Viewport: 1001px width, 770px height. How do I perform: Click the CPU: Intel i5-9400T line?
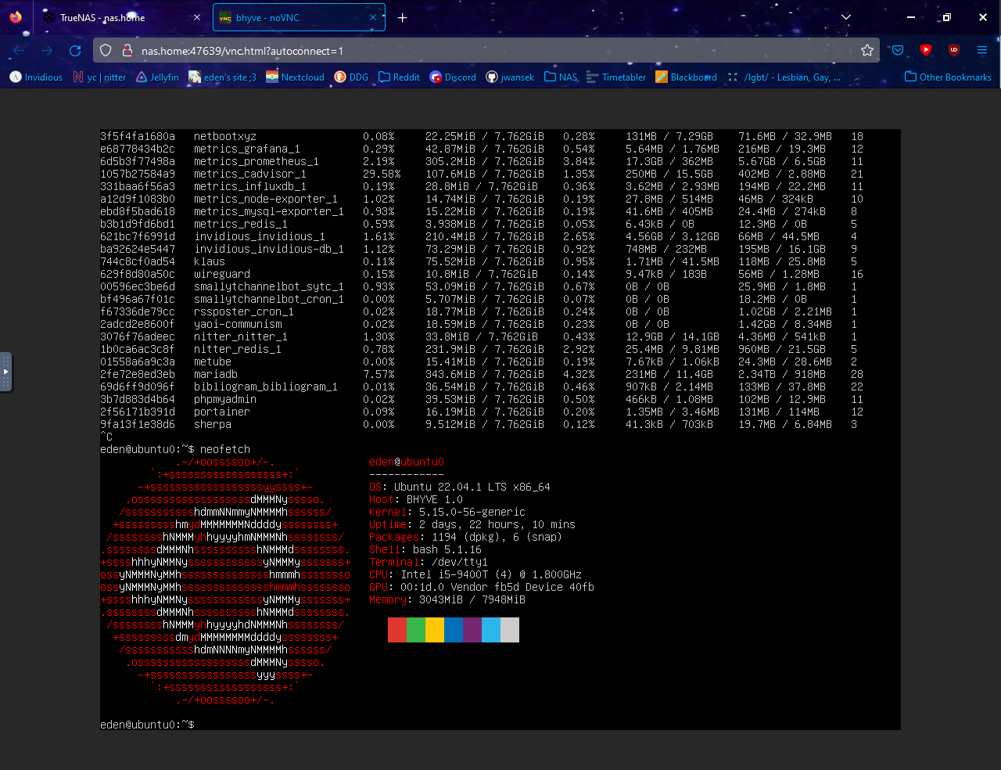pyautogui.click(x=475, y=574)
